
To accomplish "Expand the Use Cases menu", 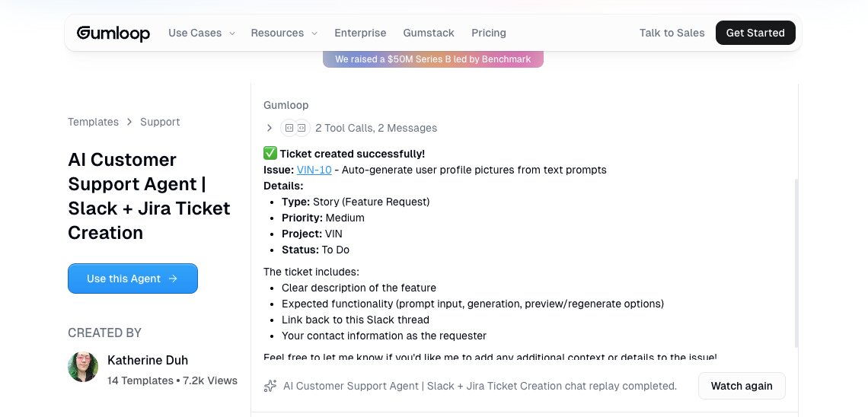I will click(x=202, y=33).
